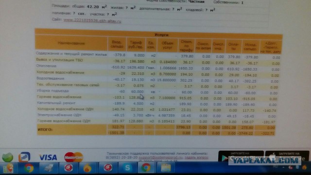Click the MasterCard payment logo
The width and height of the screenshot is (311, 175).
click(x=73, y=157)
